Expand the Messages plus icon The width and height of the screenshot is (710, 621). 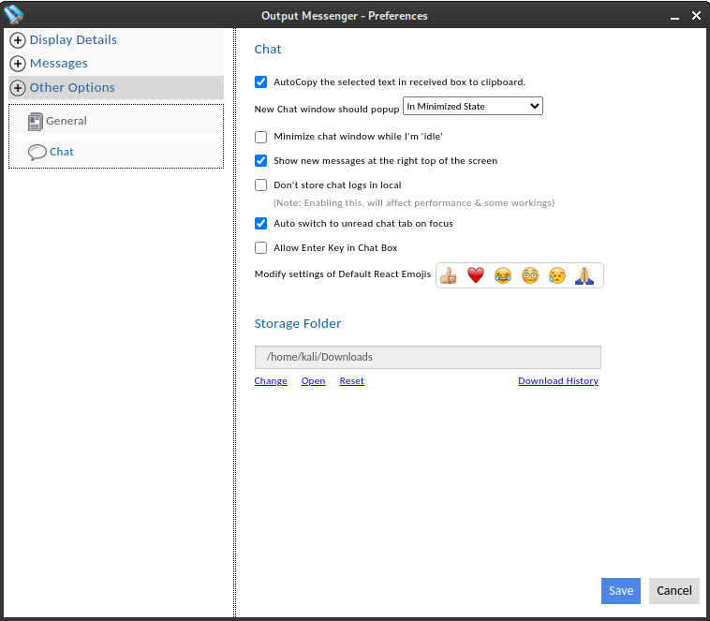[18, 64]
